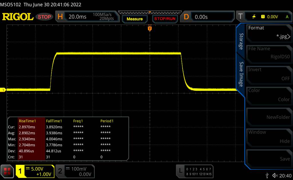Open the horizontal timebase H 20.0ms setting
The image size is (293, 180).
[86, 17]
